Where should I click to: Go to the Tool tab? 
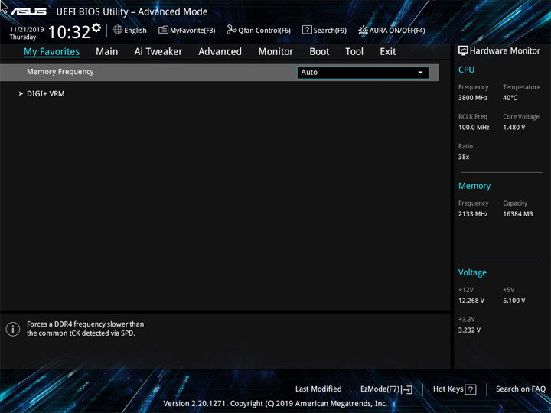click(x=354, y=52)
